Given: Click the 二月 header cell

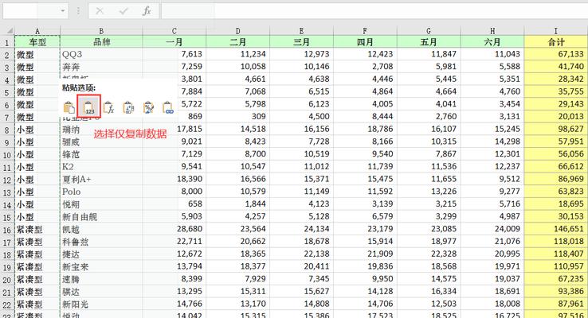Looking at the screenshot, I should [237, 42].
